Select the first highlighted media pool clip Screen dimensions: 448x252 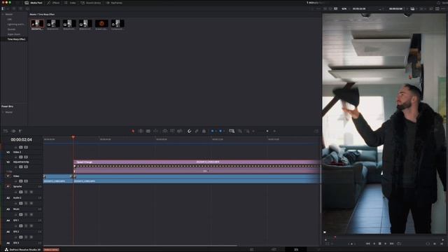tap(37, 24)
